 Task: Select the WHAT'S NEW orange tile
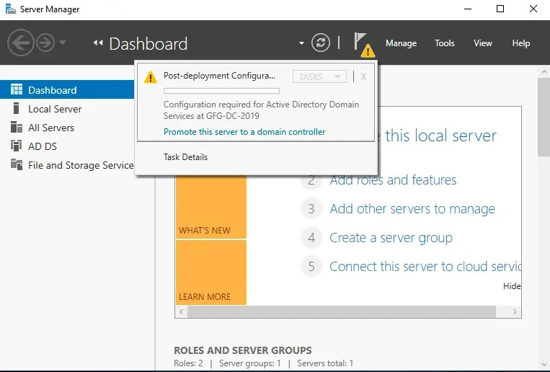(x=211, y=207)
